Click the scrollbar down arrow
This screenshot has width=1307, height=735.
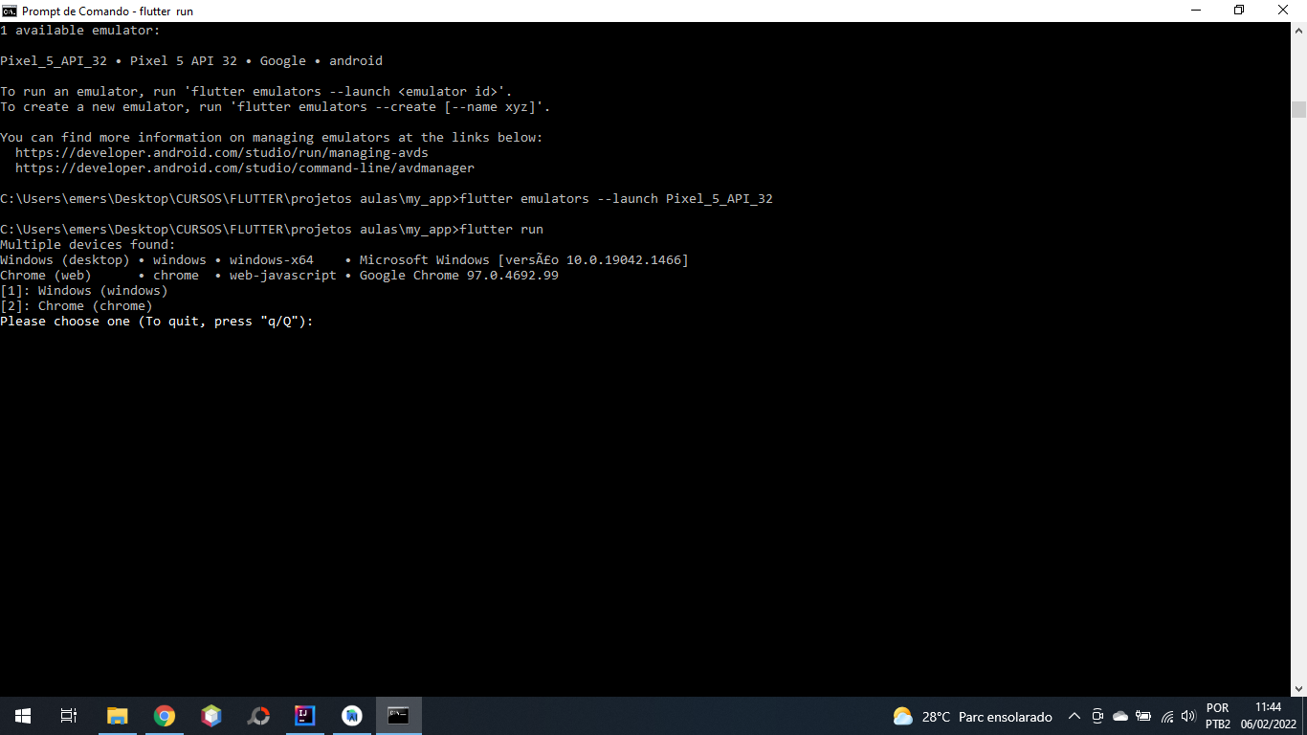[1298, 688]
